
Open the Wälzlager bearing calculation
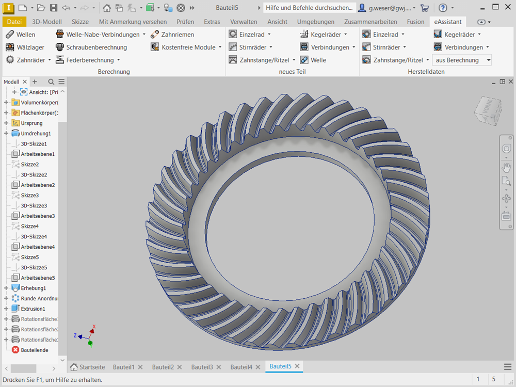point(10,47)
